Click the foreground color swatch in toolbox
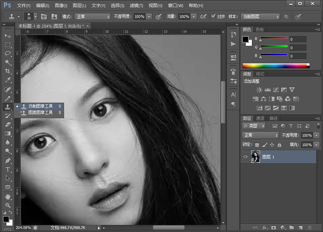 pos(6,219)
